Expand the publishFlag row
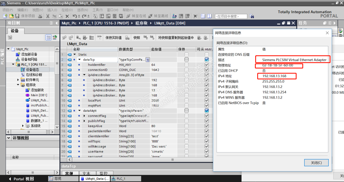This screenshot has width=344, height=182. (84, 121)
